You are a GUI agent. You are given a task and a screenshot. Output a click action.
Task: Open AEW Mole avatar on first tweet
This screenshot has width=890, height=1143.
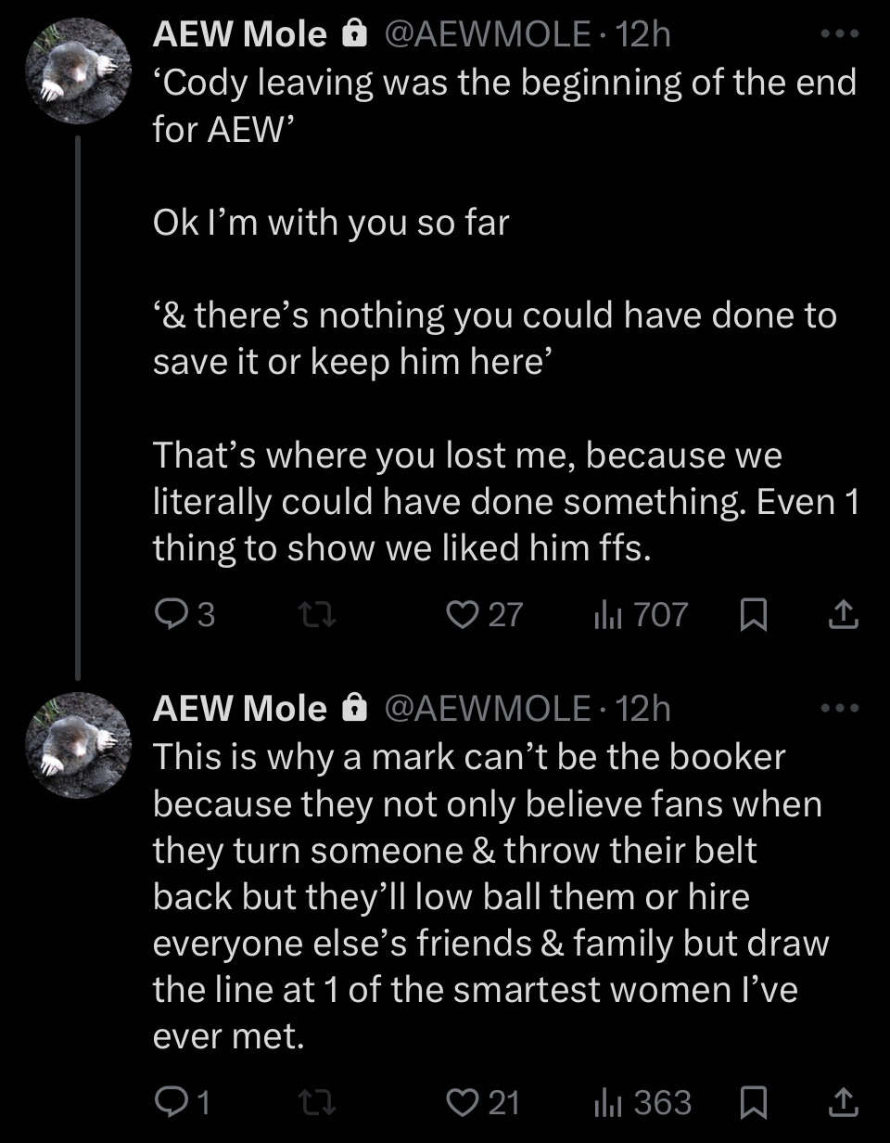point(77,71)
